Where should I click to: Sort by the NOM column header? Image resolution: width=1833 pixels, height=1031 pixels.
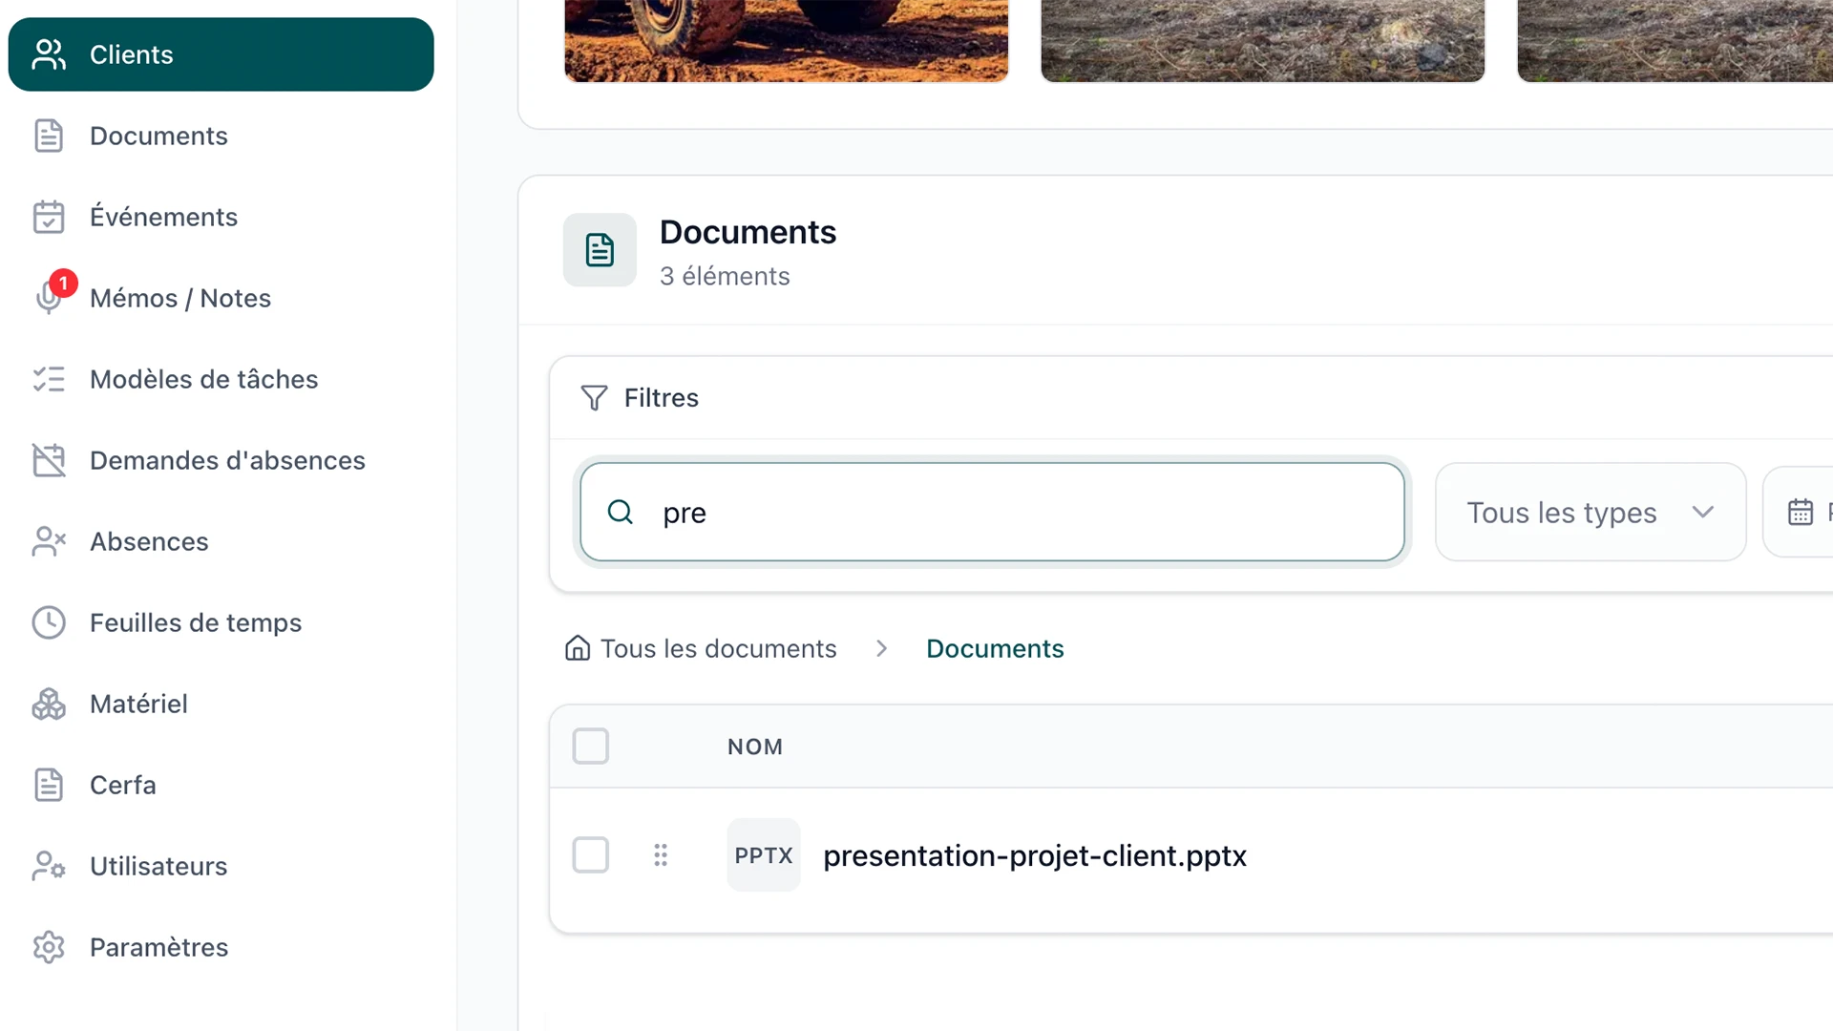tap(755, 747)
